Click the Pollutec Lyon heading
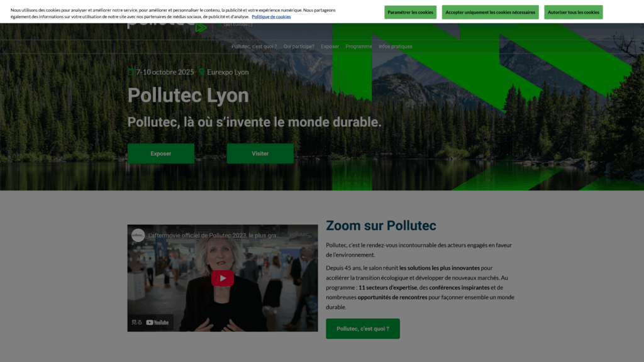 (188, 96)
